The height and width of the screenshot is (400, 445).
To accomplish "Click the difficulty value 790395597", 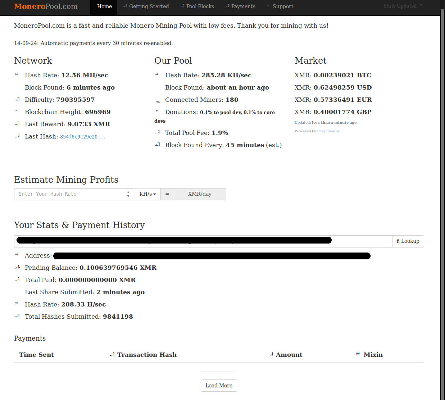I will coord(76,100).
